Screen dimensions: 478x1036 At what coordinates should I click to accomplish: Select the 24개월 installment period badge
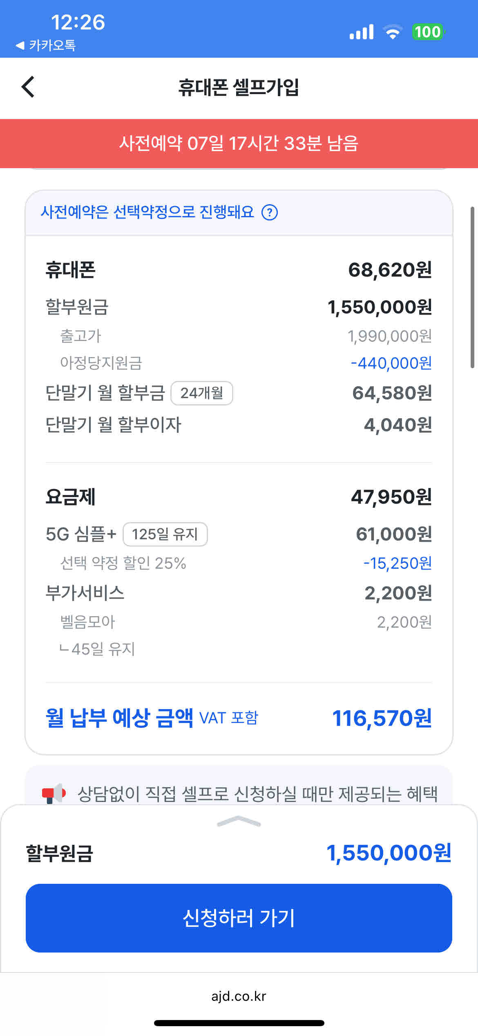click(202, 393)
